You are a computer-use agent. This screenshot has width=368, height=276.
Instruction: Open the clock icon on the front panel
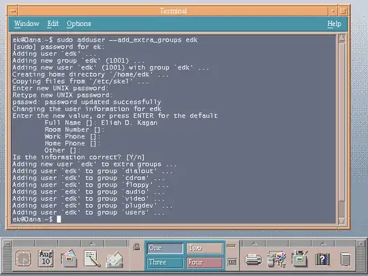[x=23, y=259]
